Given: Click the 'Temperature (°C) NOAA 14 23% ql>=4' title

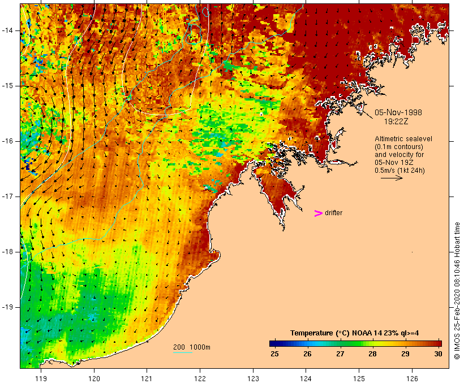Looking at the screenshot, I should (x=355, y=333).
